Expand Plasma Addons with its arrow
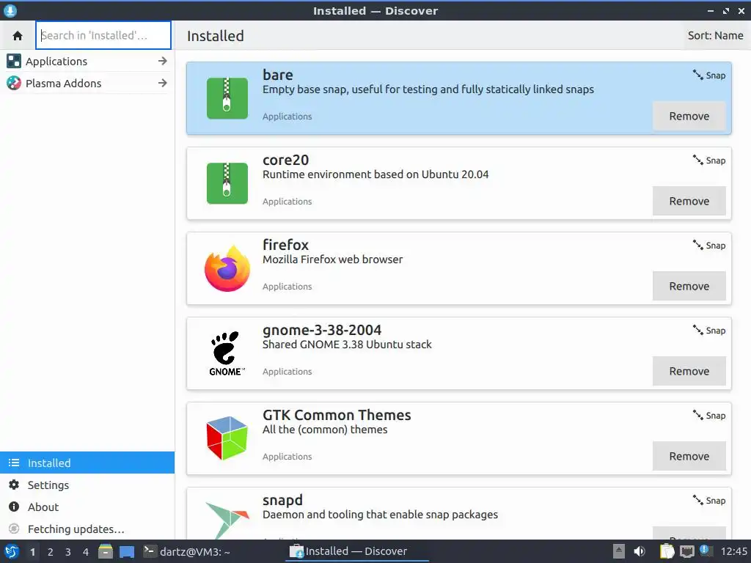 tap(163, 83)
